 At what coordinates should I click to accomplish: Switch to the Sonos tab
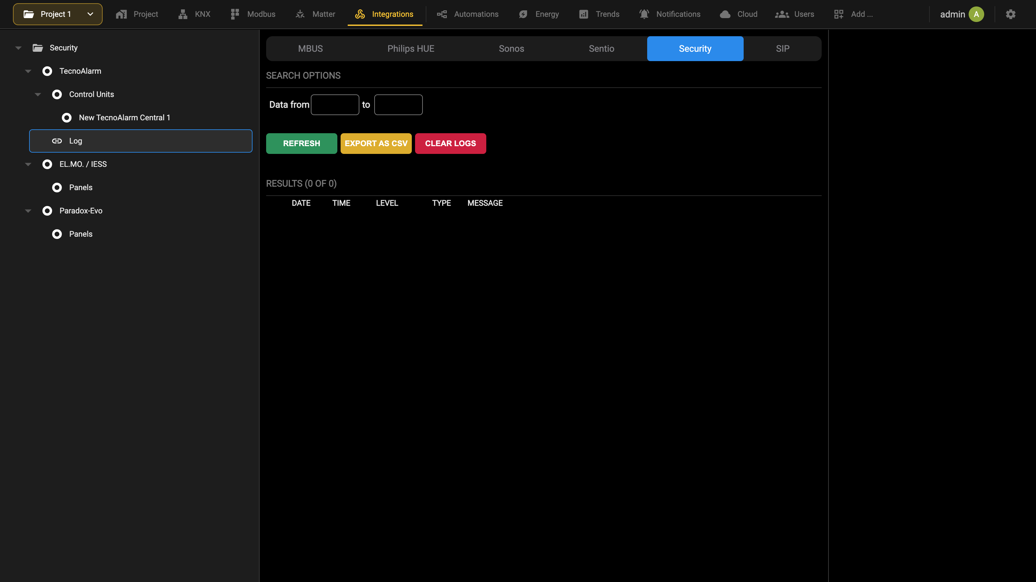511,48
